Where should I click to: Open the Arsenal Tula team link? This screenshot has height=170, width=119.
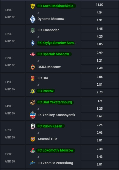(x=47, y=139)
